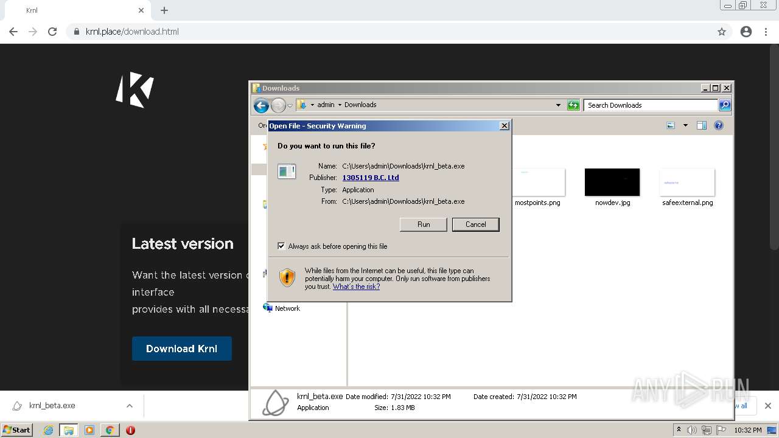Go forward in Downloads explorer window
Viewport: 779px width, 438px height.
(x=278, y=105)
